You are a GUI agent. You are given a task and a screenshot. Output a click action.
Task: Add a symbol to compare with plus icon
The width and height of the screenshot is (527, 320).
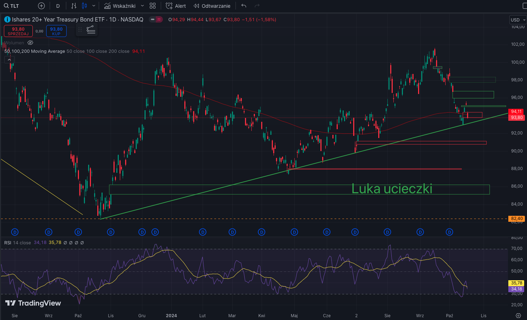[x=41, y=6]
